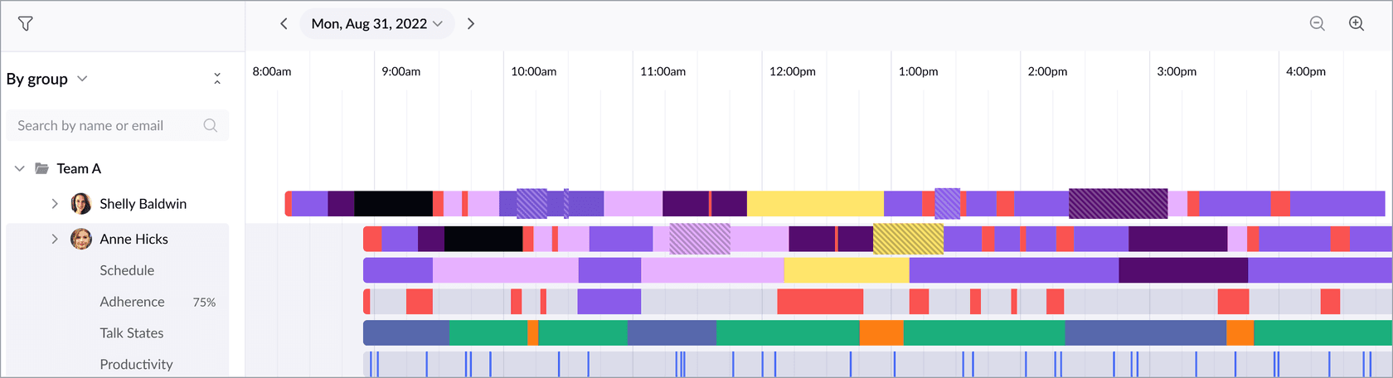Click the 10:00am time header

[533, 71]
